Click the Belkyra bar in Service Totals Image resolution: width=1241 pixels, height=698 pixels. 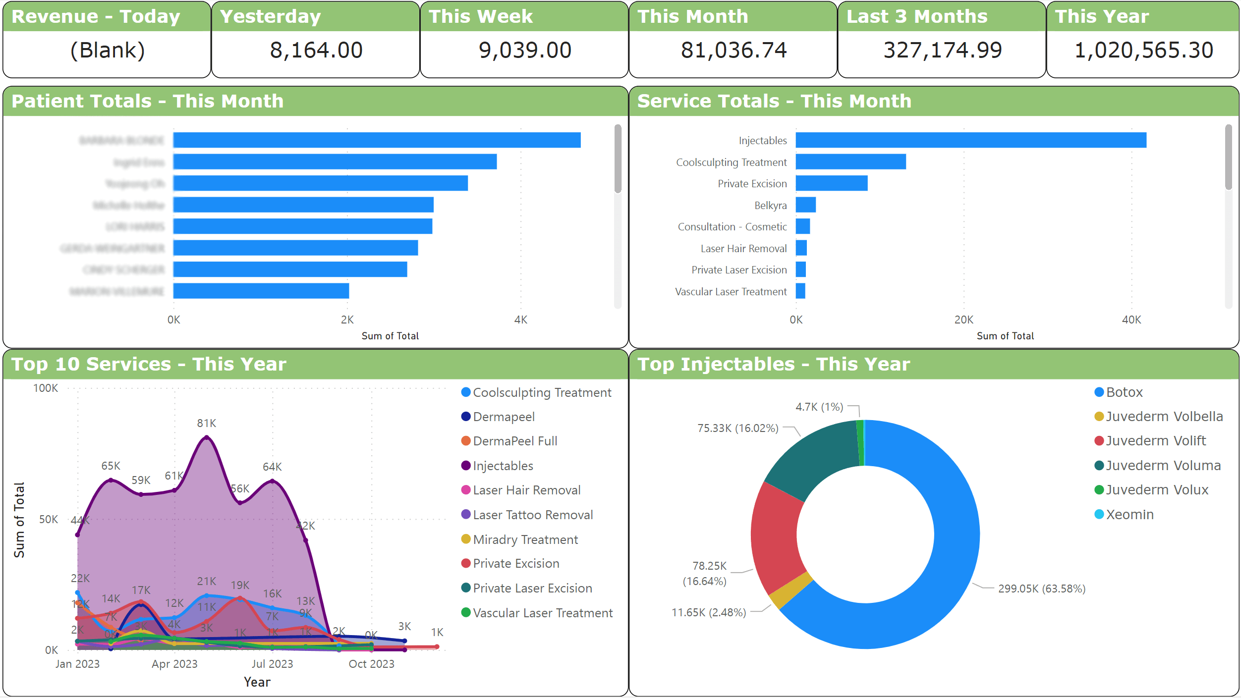tap(805, 205)
